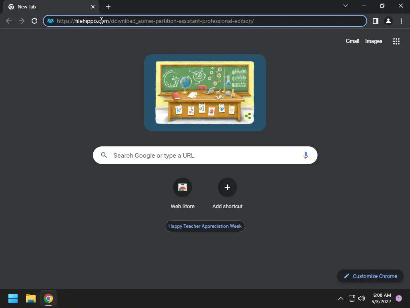410x308 pixels.
Task: Go back using the browser back arrow
Action: [9, 21]
